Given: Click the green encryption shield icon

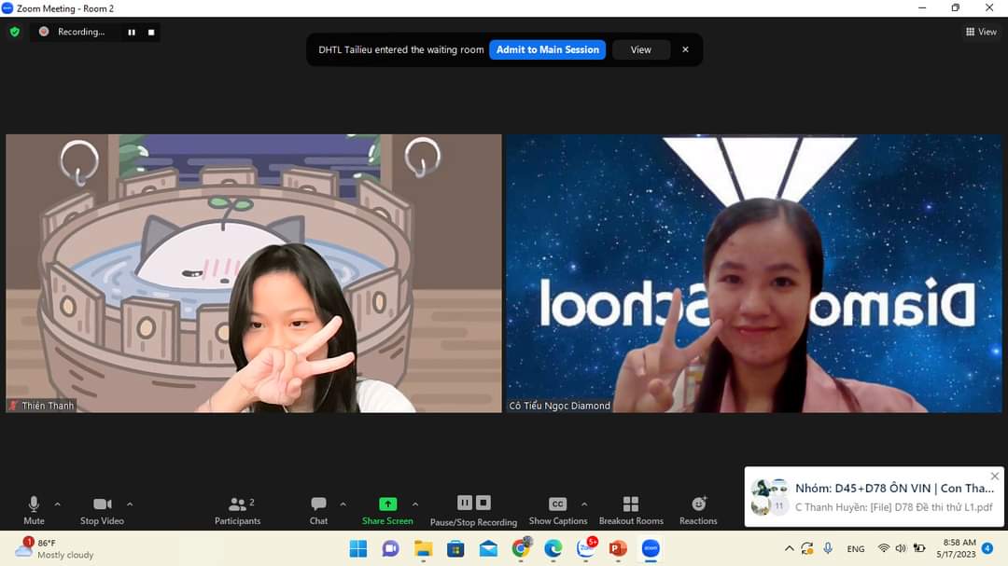Looking at the screenshot, I should (15, 32).
